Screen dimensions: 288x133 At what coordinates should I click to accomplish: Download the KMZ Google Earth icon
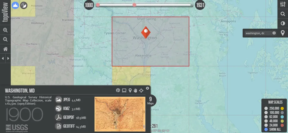pyautogui.click(x=59, y=109)
